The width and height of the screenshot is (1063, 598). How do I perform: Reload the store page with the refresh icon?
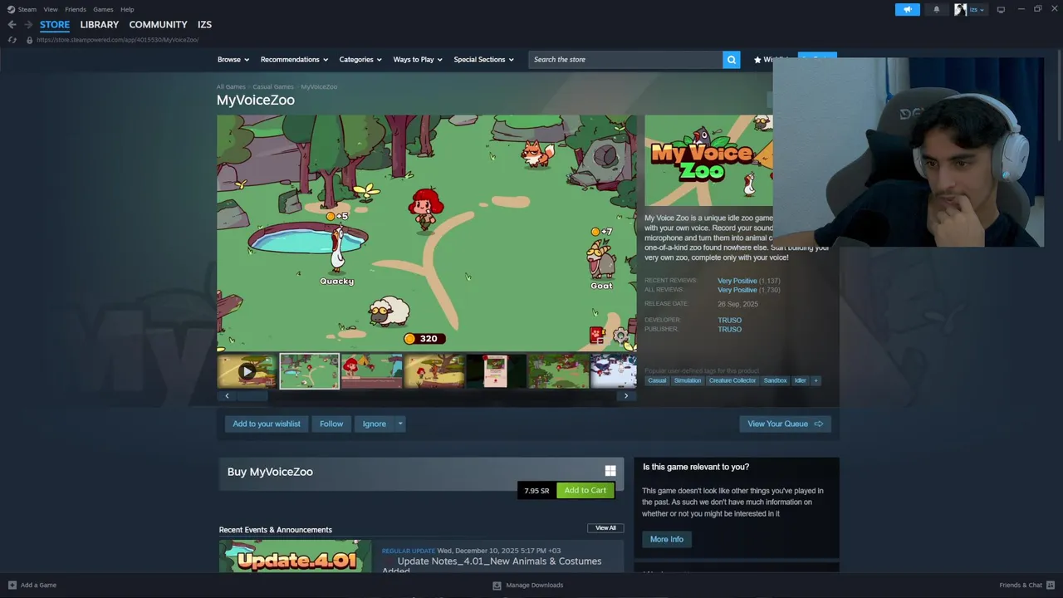pyautogui.click(x=12, y=40)
